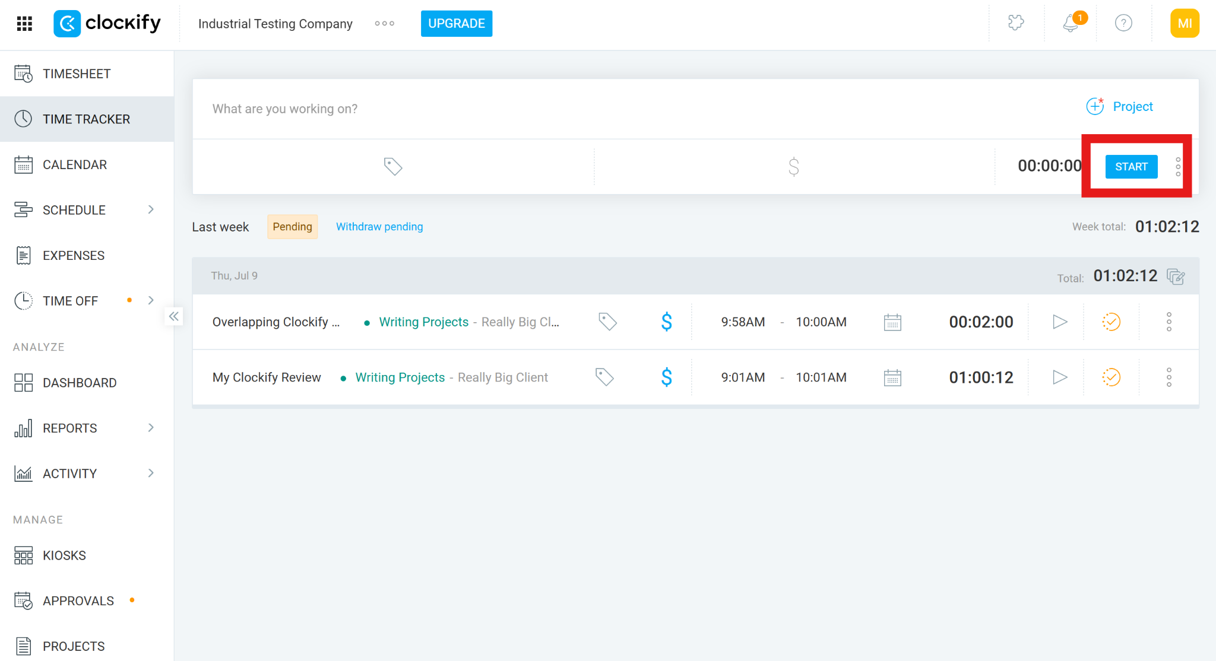
Task: Edit the 00:02:00 duration
Action: tap(981, 322)
